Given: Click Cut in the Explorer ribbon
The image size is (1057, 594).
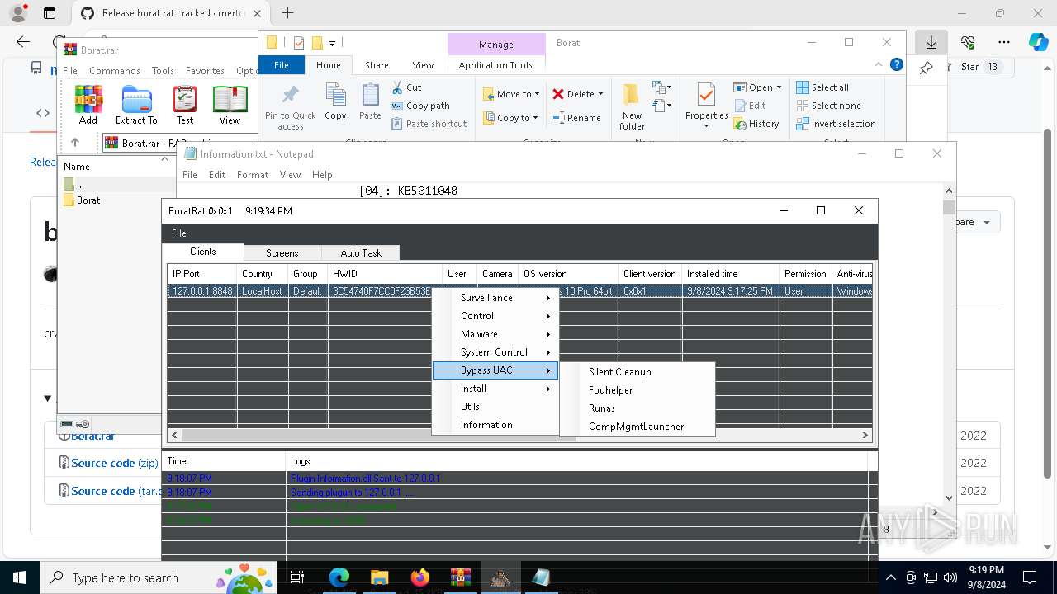Looking at the screenshot, I should (x=406, y=87).
